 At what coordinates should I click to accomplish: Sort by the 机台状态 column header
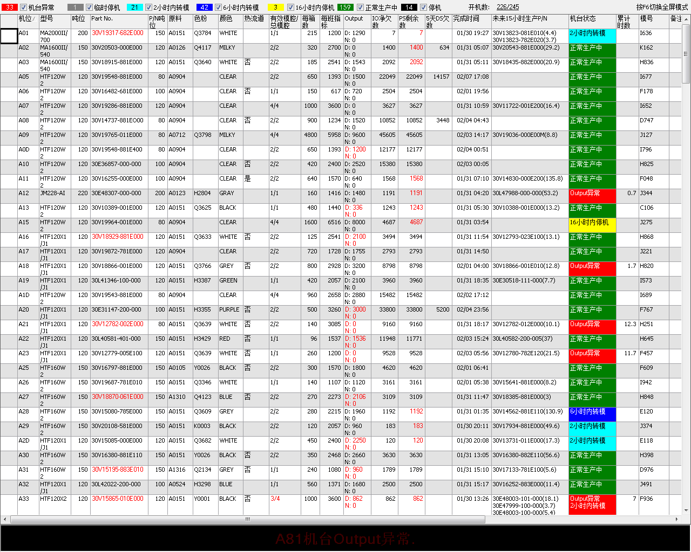pos(592,22)
